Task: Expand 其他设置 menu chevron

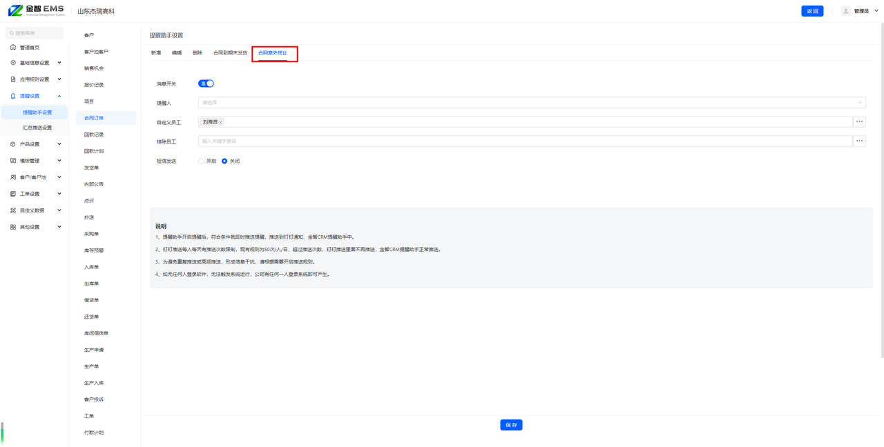Action: coord(59,227)
